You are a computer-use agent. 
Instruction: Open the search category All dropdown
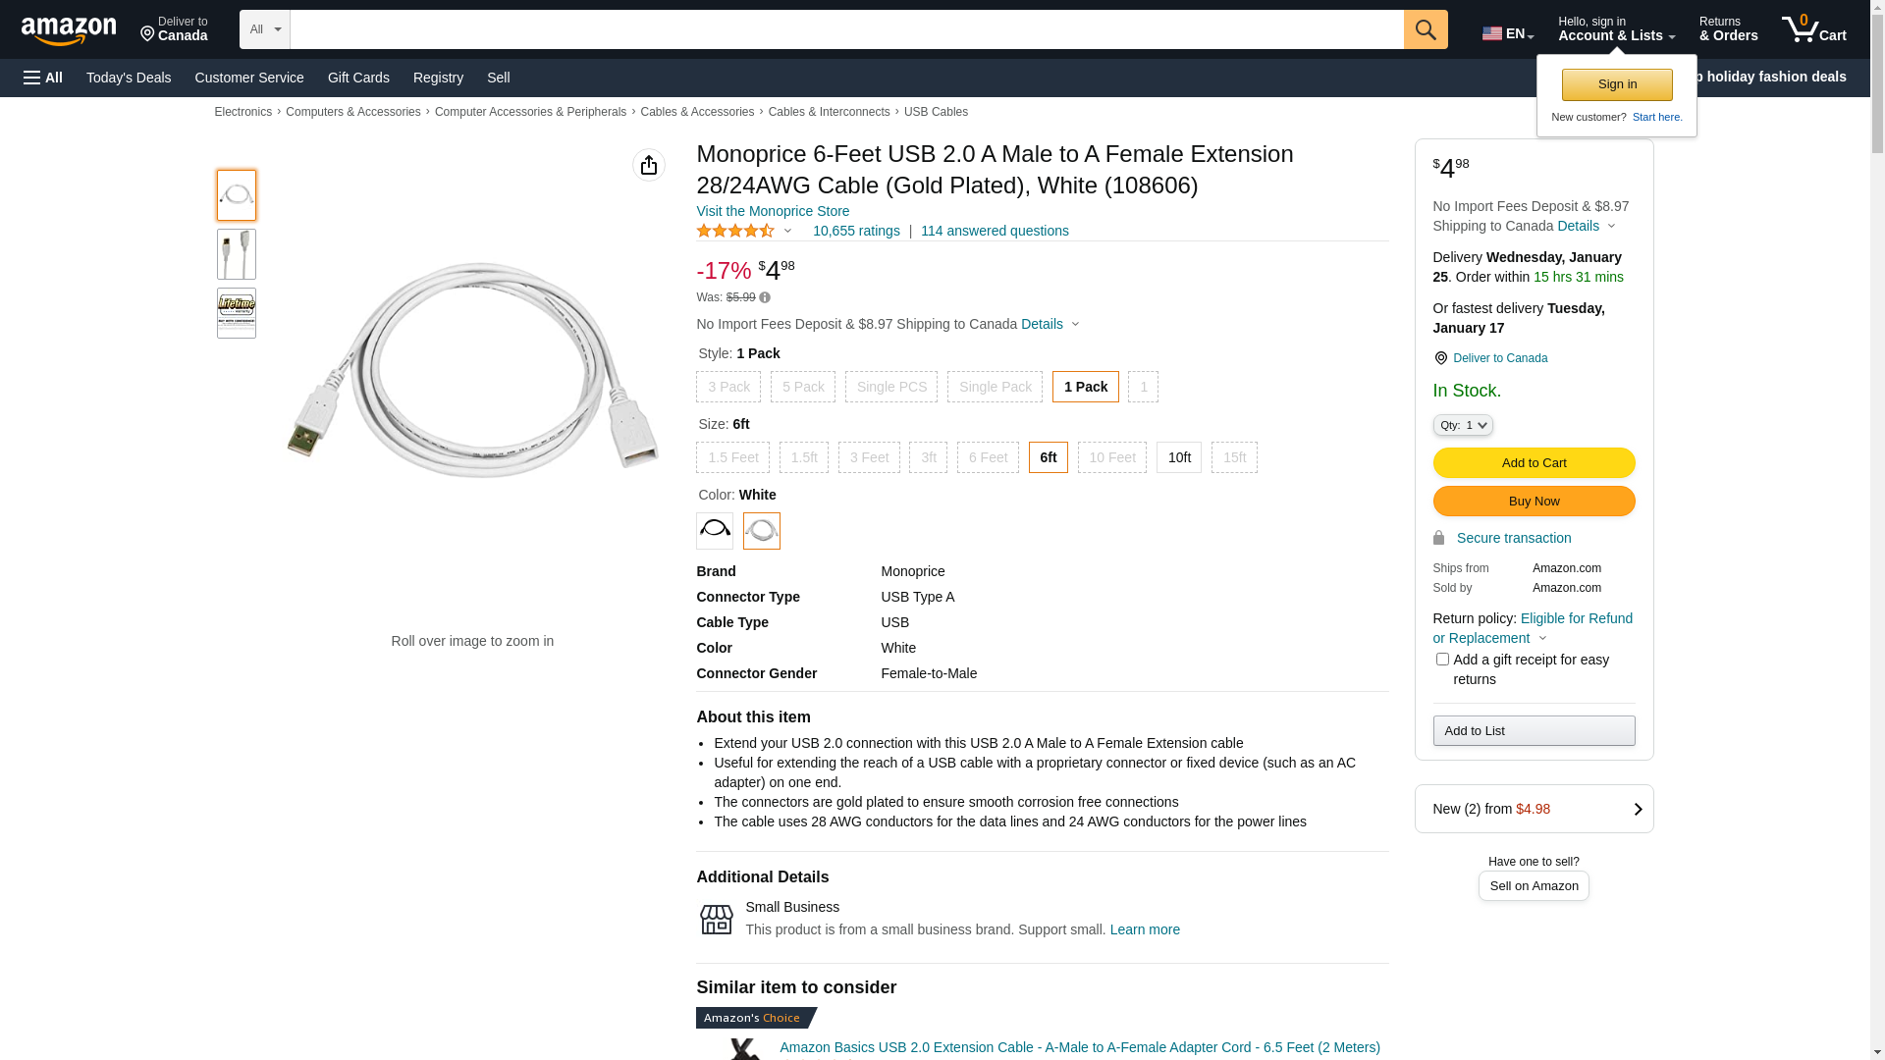tap(264, 29)
